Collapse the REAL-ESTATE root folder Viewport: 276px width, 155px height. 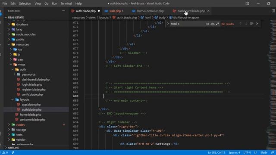click(x=16, y=17)
